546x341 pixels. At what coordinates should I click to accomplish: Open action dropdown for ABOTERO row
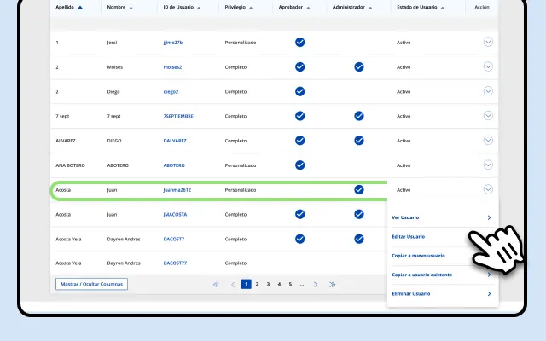(x=488, y=165)
